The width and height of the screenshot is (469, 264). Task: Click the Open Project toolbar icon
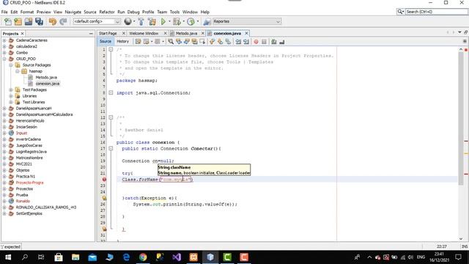[x=29, y=21]
